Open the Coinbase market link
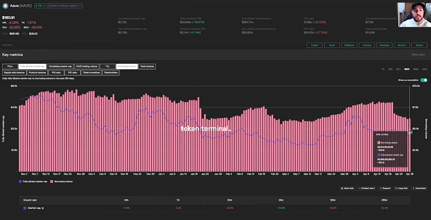Screen dimensions: 431x220 [x=384, y=45]
